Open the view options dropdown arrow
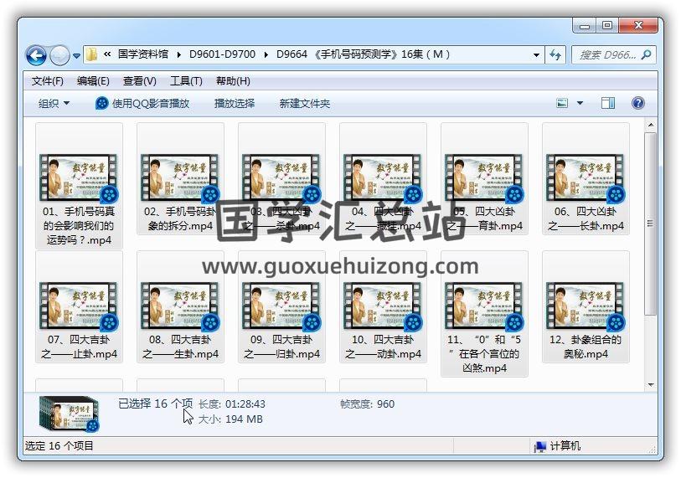Image resolution: width=681 pixels, height=478 pixels. click(580, 103)
